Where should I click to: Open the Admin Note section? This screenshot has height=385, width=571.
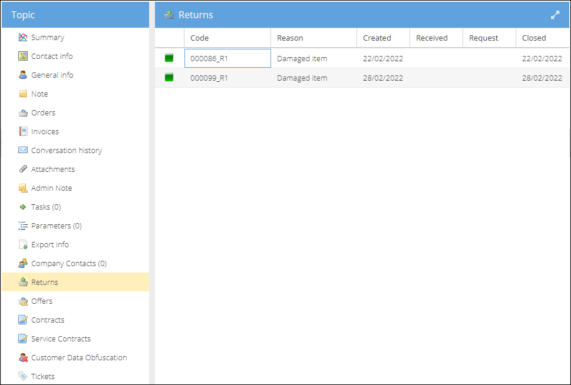point(51,188)
